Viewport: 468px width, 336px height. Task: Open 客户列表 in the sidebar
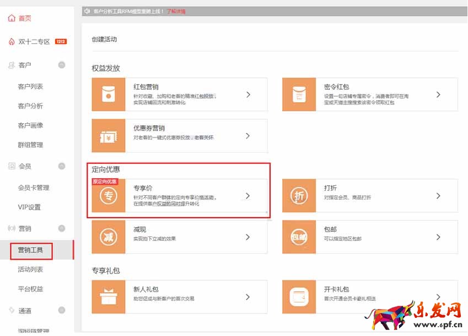click(30, 86)
